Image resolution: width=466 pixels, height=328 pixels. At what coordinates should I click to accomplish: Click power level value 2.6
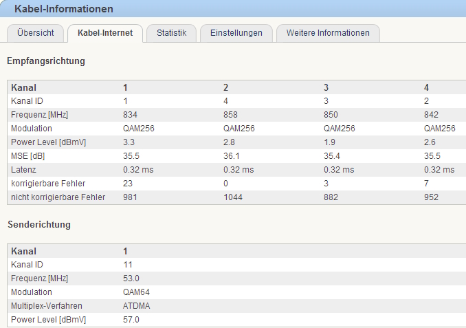pyautogui.click(x=430, y=142)
